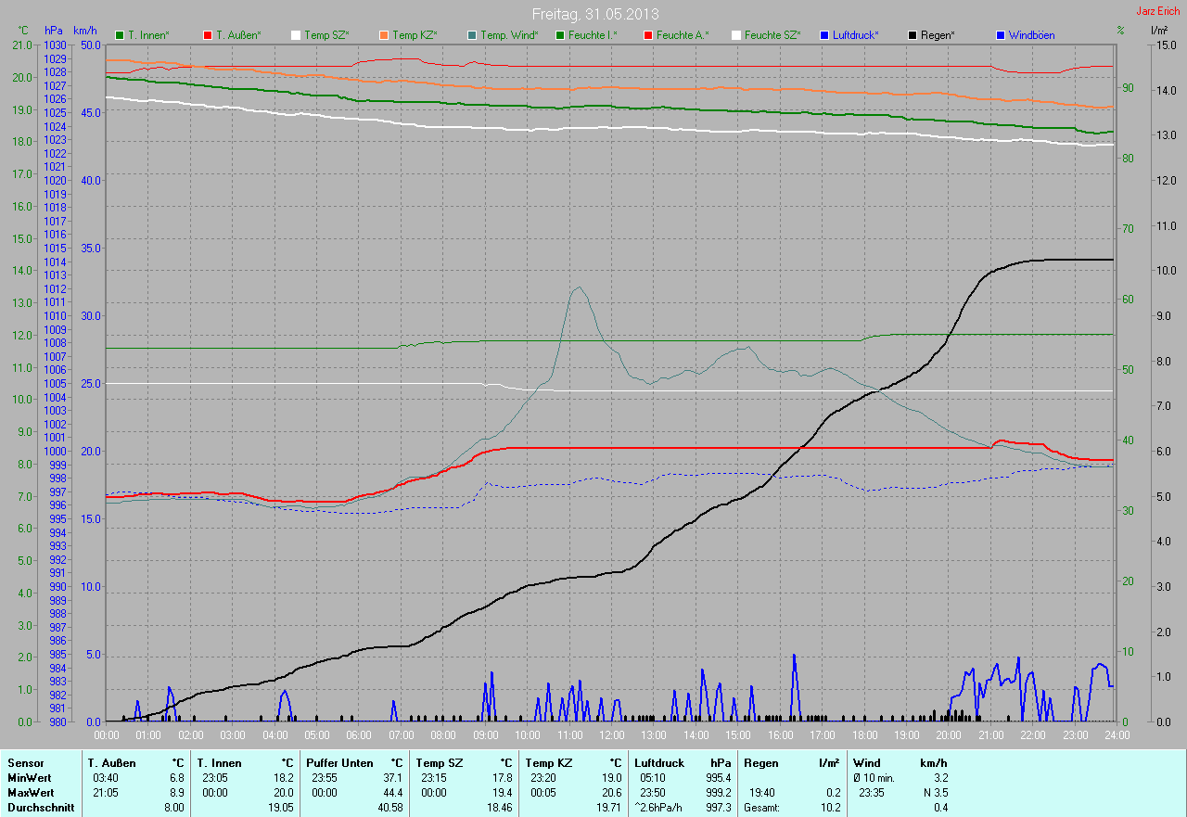The width and height of the screenshot is (1187, 817).
Task: Toggle the Feuchte SZ* legend label
Action: 772,35
